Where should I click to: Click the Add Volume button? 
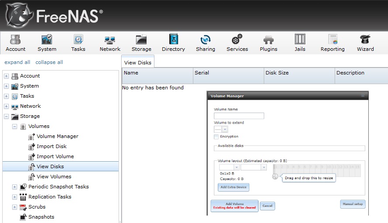tap(234, 206)
